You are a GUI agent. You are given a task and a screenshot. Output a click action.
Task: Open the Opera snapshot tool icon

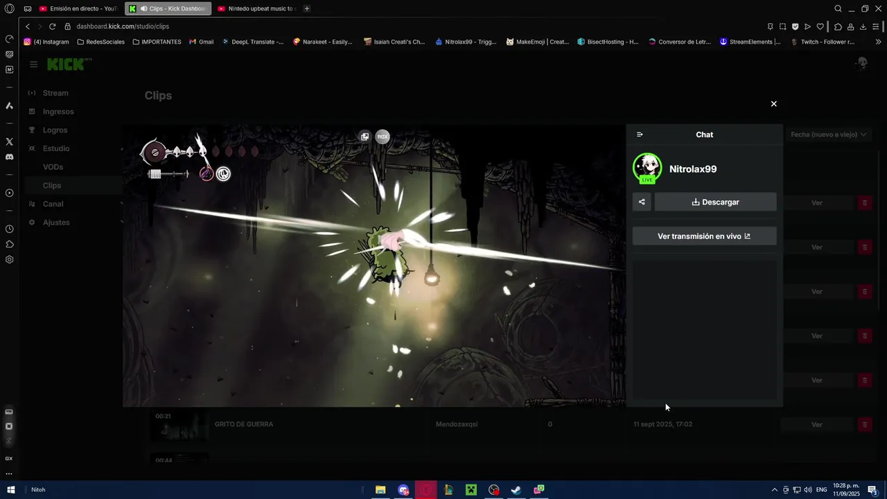point(782,26)
